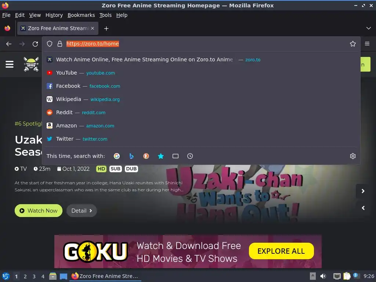Open the Help menu

pos(122,15)
